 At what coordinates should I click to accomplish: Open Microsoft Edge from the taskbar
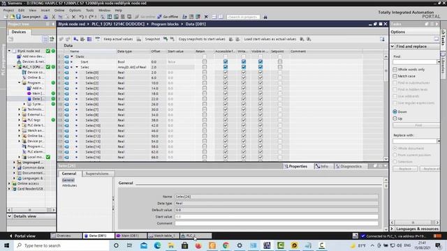(157, 245)
